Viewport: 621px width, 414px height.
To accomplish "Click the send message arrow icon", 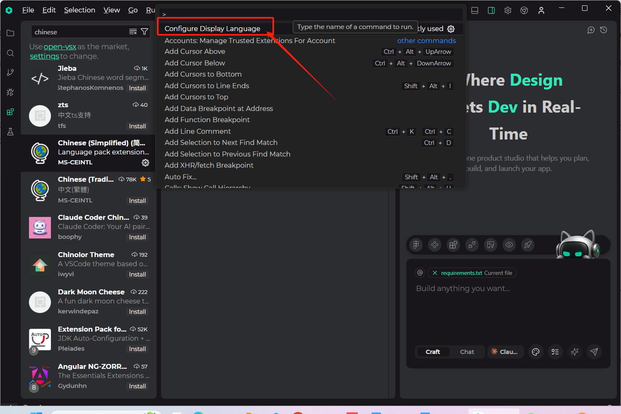I will (594, 351).
